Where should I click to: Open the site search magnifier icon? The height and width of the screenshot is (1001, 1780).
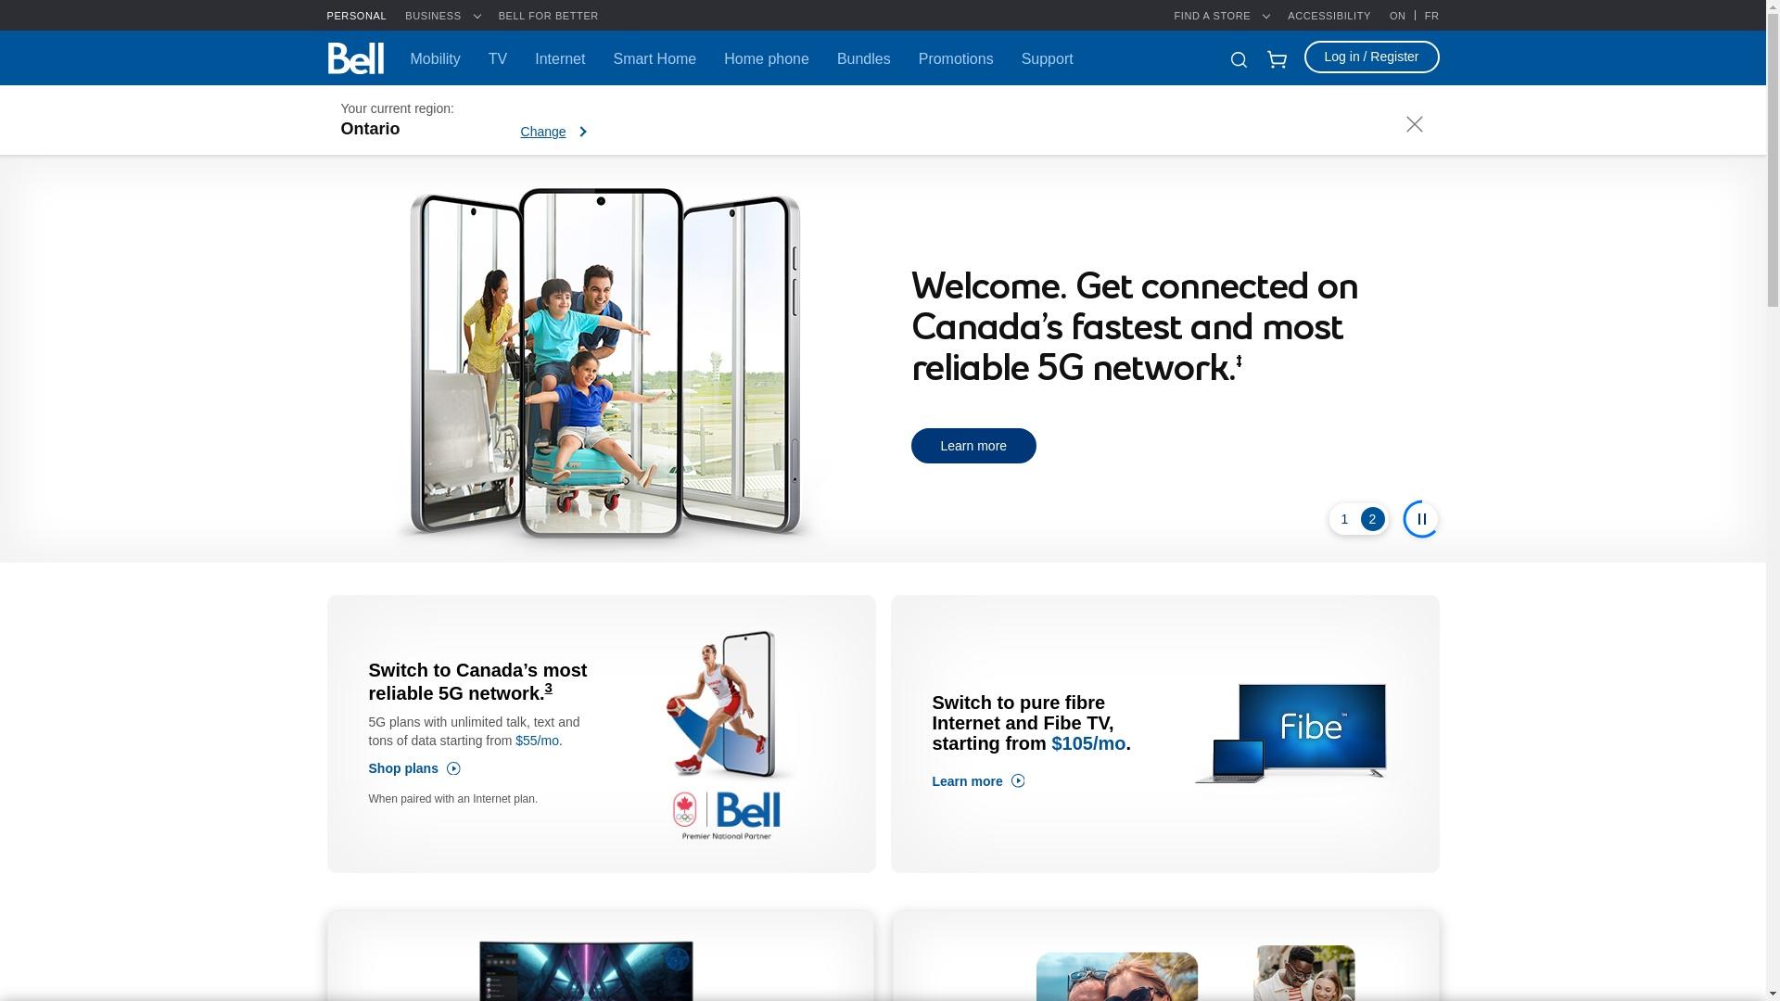pyautogui.click(x=1239, y=60)
